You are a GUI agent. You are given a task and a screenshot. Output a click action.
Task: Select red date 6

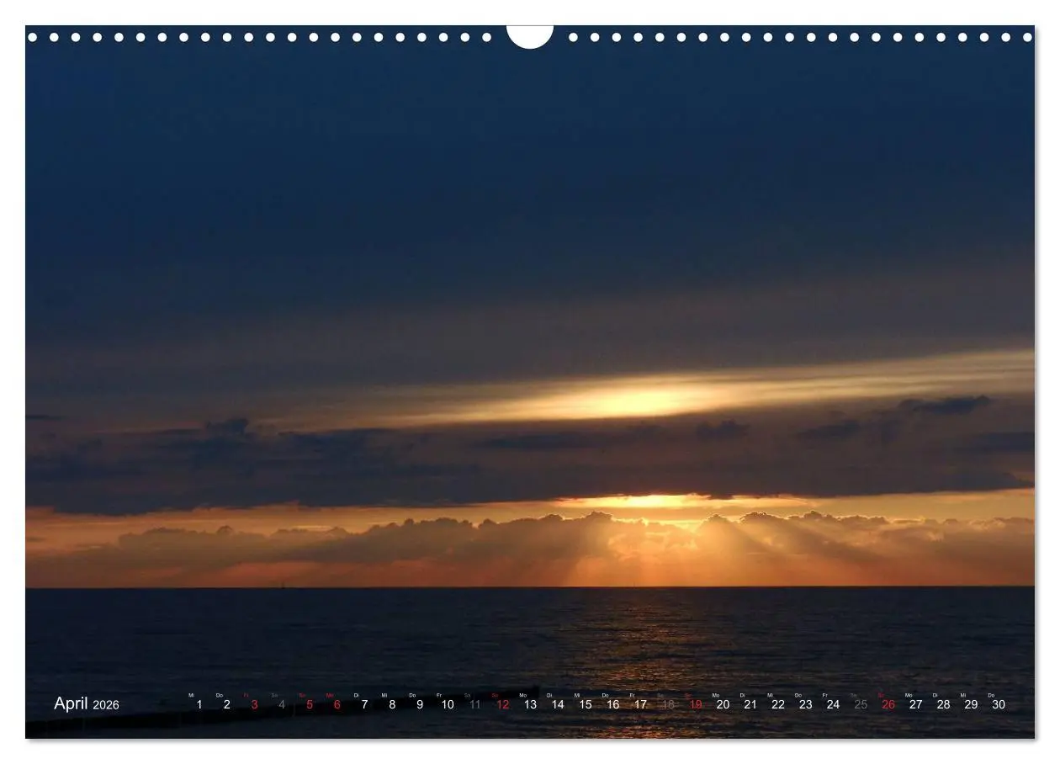(337, 704)
